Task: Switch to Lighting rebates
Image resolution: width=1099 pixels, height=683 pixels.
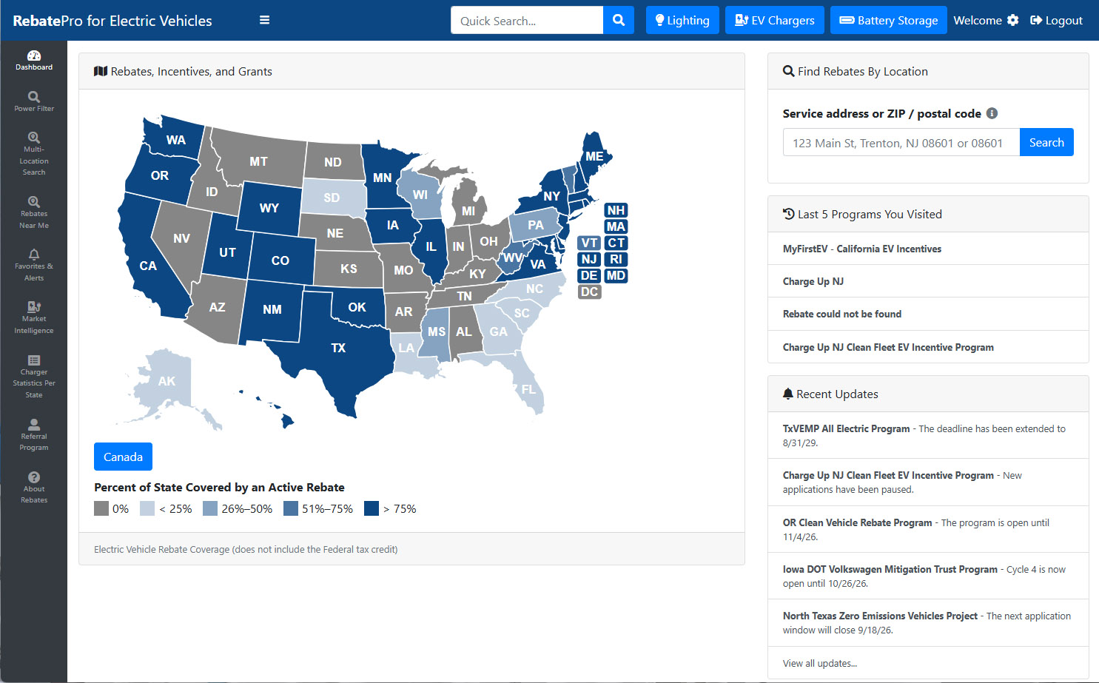Action: pos(682,20)
